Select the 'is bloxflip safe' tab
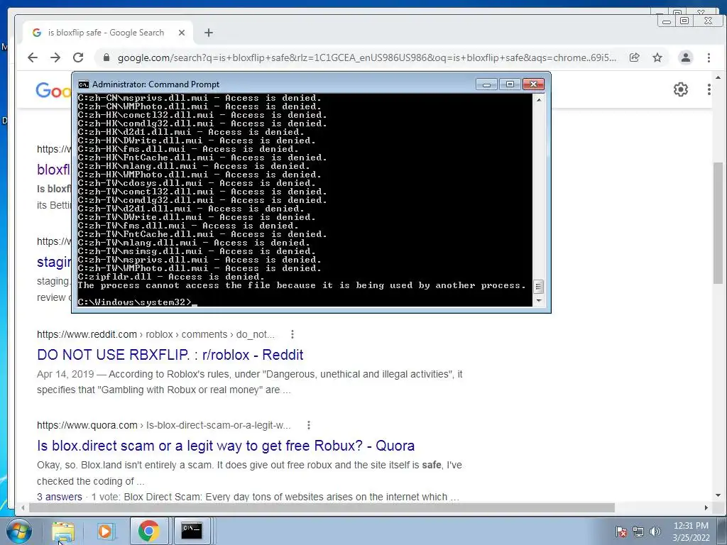This screenshot has height=545, width=727. [109, 33]
